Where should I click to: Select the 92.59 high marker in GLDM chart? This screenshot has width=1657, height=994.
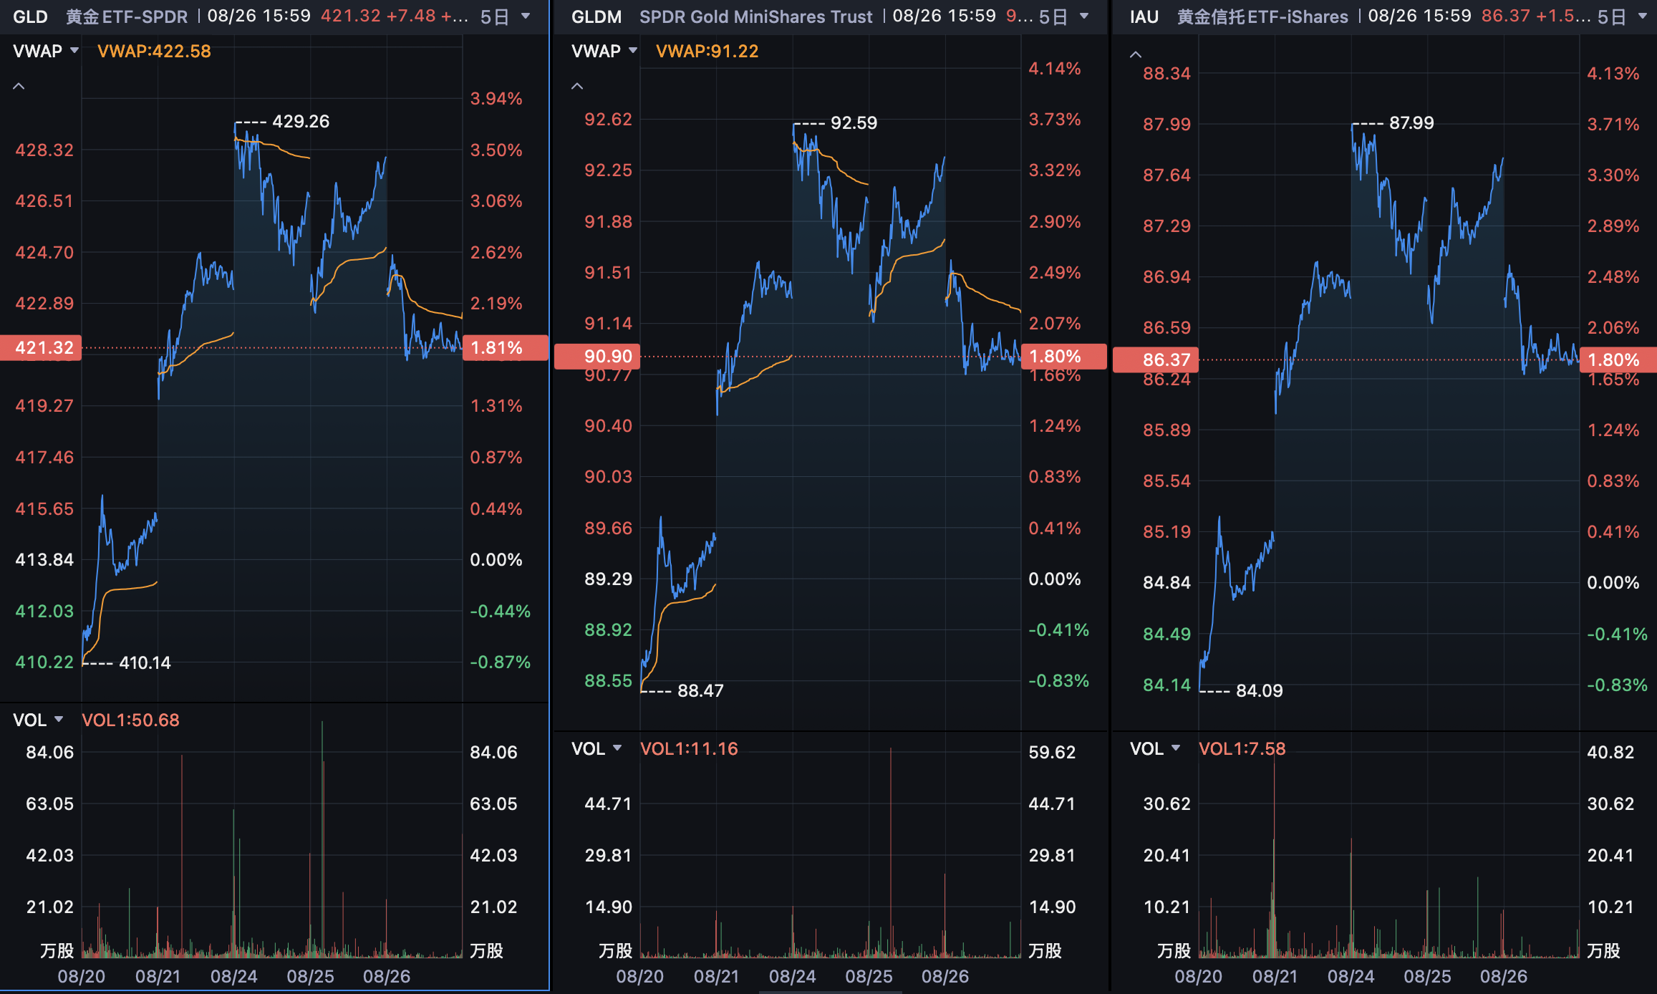pyautogui.click(x=854, y=122)
